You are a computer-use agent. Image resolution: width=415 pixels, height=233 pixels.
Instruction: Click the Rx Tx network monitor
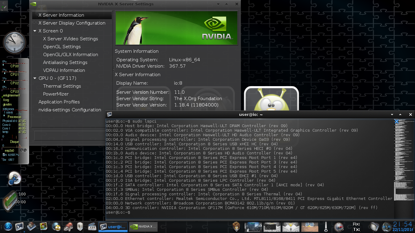coord(357,227)
